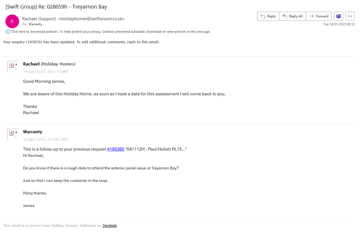Screen dimensions: 362x240
Task: Click the bold Warranty comment author name
Action: (32, 132)
